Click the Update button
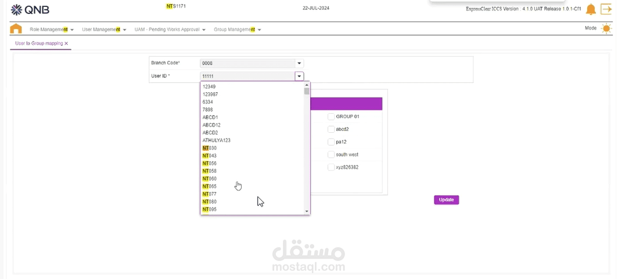The height and width of the screenshot is (279, 618). click(x=446, y=200)
